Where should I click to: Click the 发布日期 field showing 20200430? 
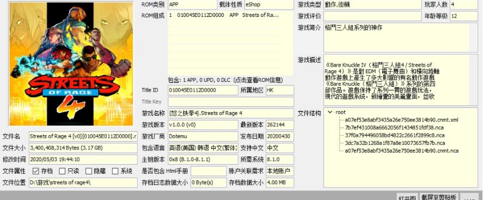(x=280, y=136)
